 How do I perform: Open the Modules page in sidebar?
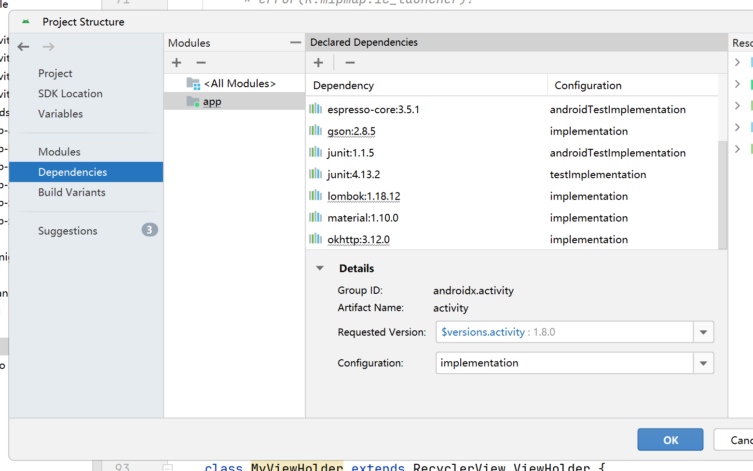pos(59,152)
